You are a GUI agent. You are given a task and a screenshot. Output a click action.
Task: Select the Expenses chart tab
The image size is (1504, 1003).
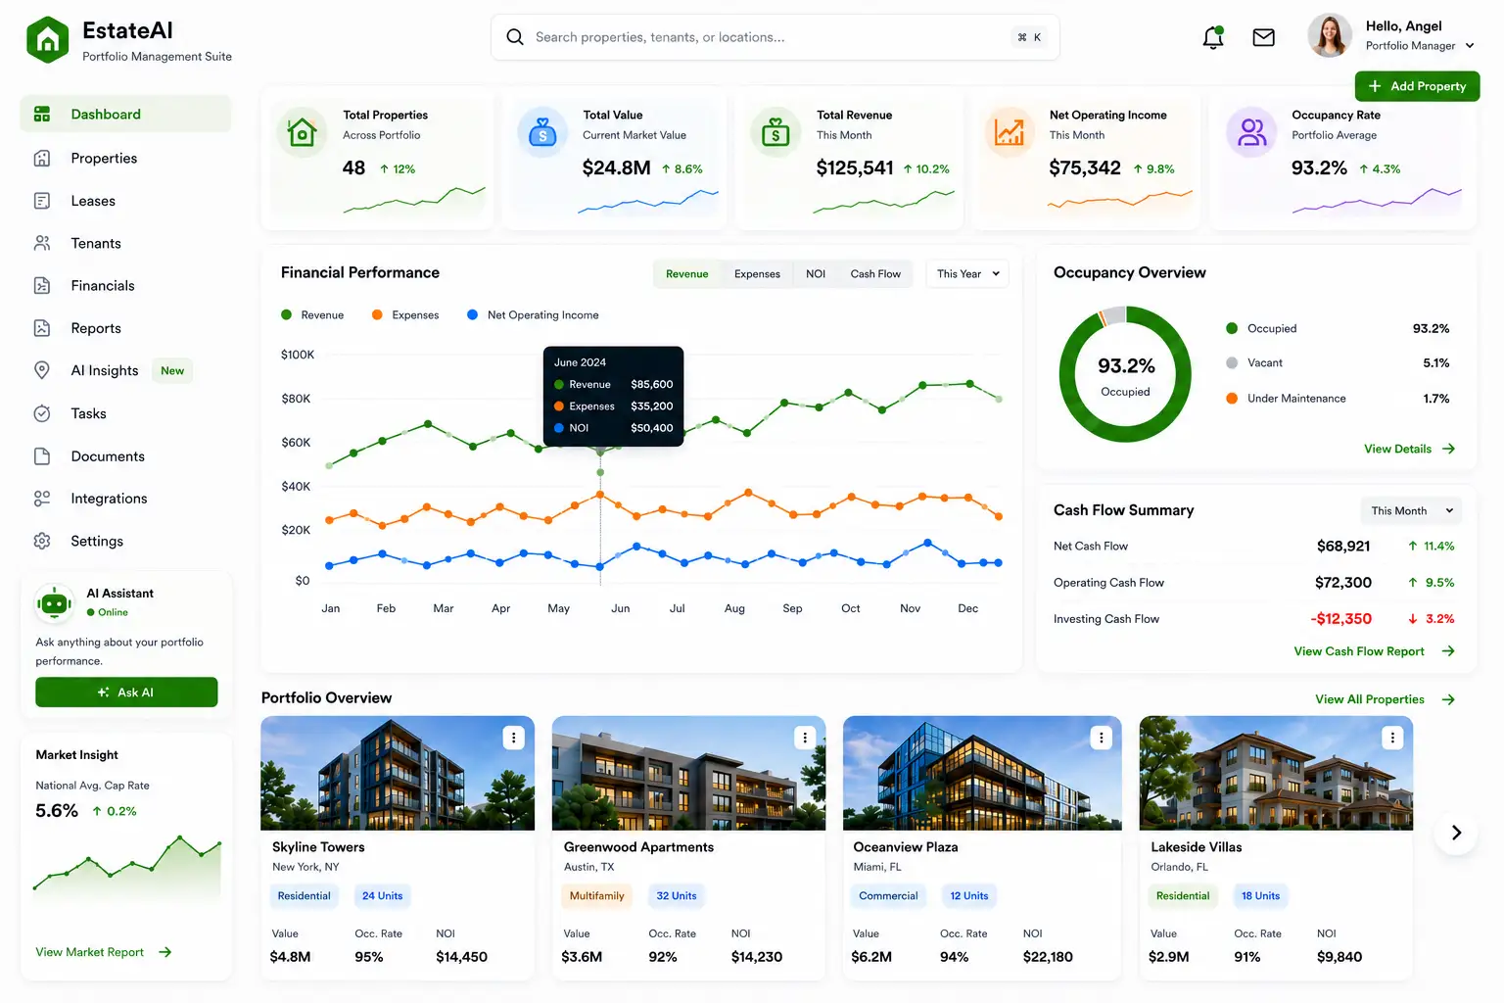point(757,273)
